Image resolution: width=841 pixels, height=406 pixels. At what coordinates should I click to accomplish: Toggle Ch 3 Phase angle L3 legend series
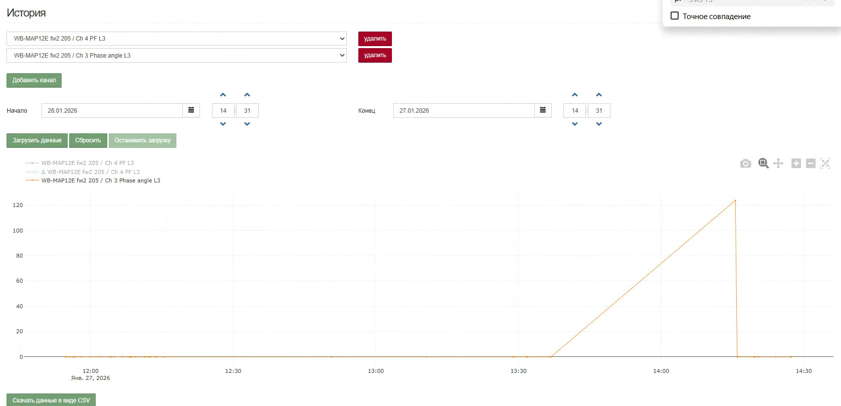click(100, 180)
